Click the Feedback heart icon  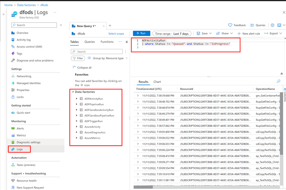coord(230,25)
